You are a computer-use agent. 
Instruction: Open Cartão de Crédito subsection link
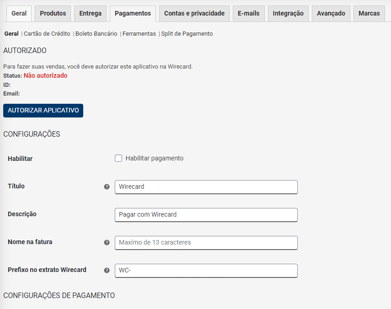point(47,34)
